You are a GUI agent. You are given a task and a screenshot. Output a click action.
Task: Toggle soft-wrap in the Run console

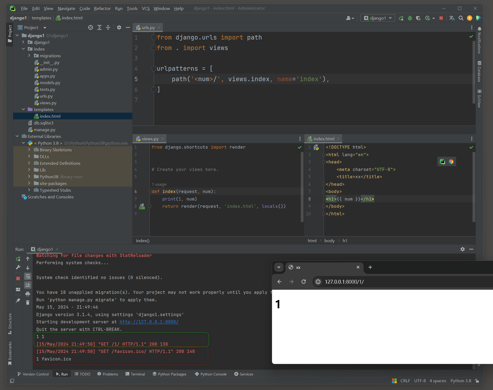tap(28, 276)
